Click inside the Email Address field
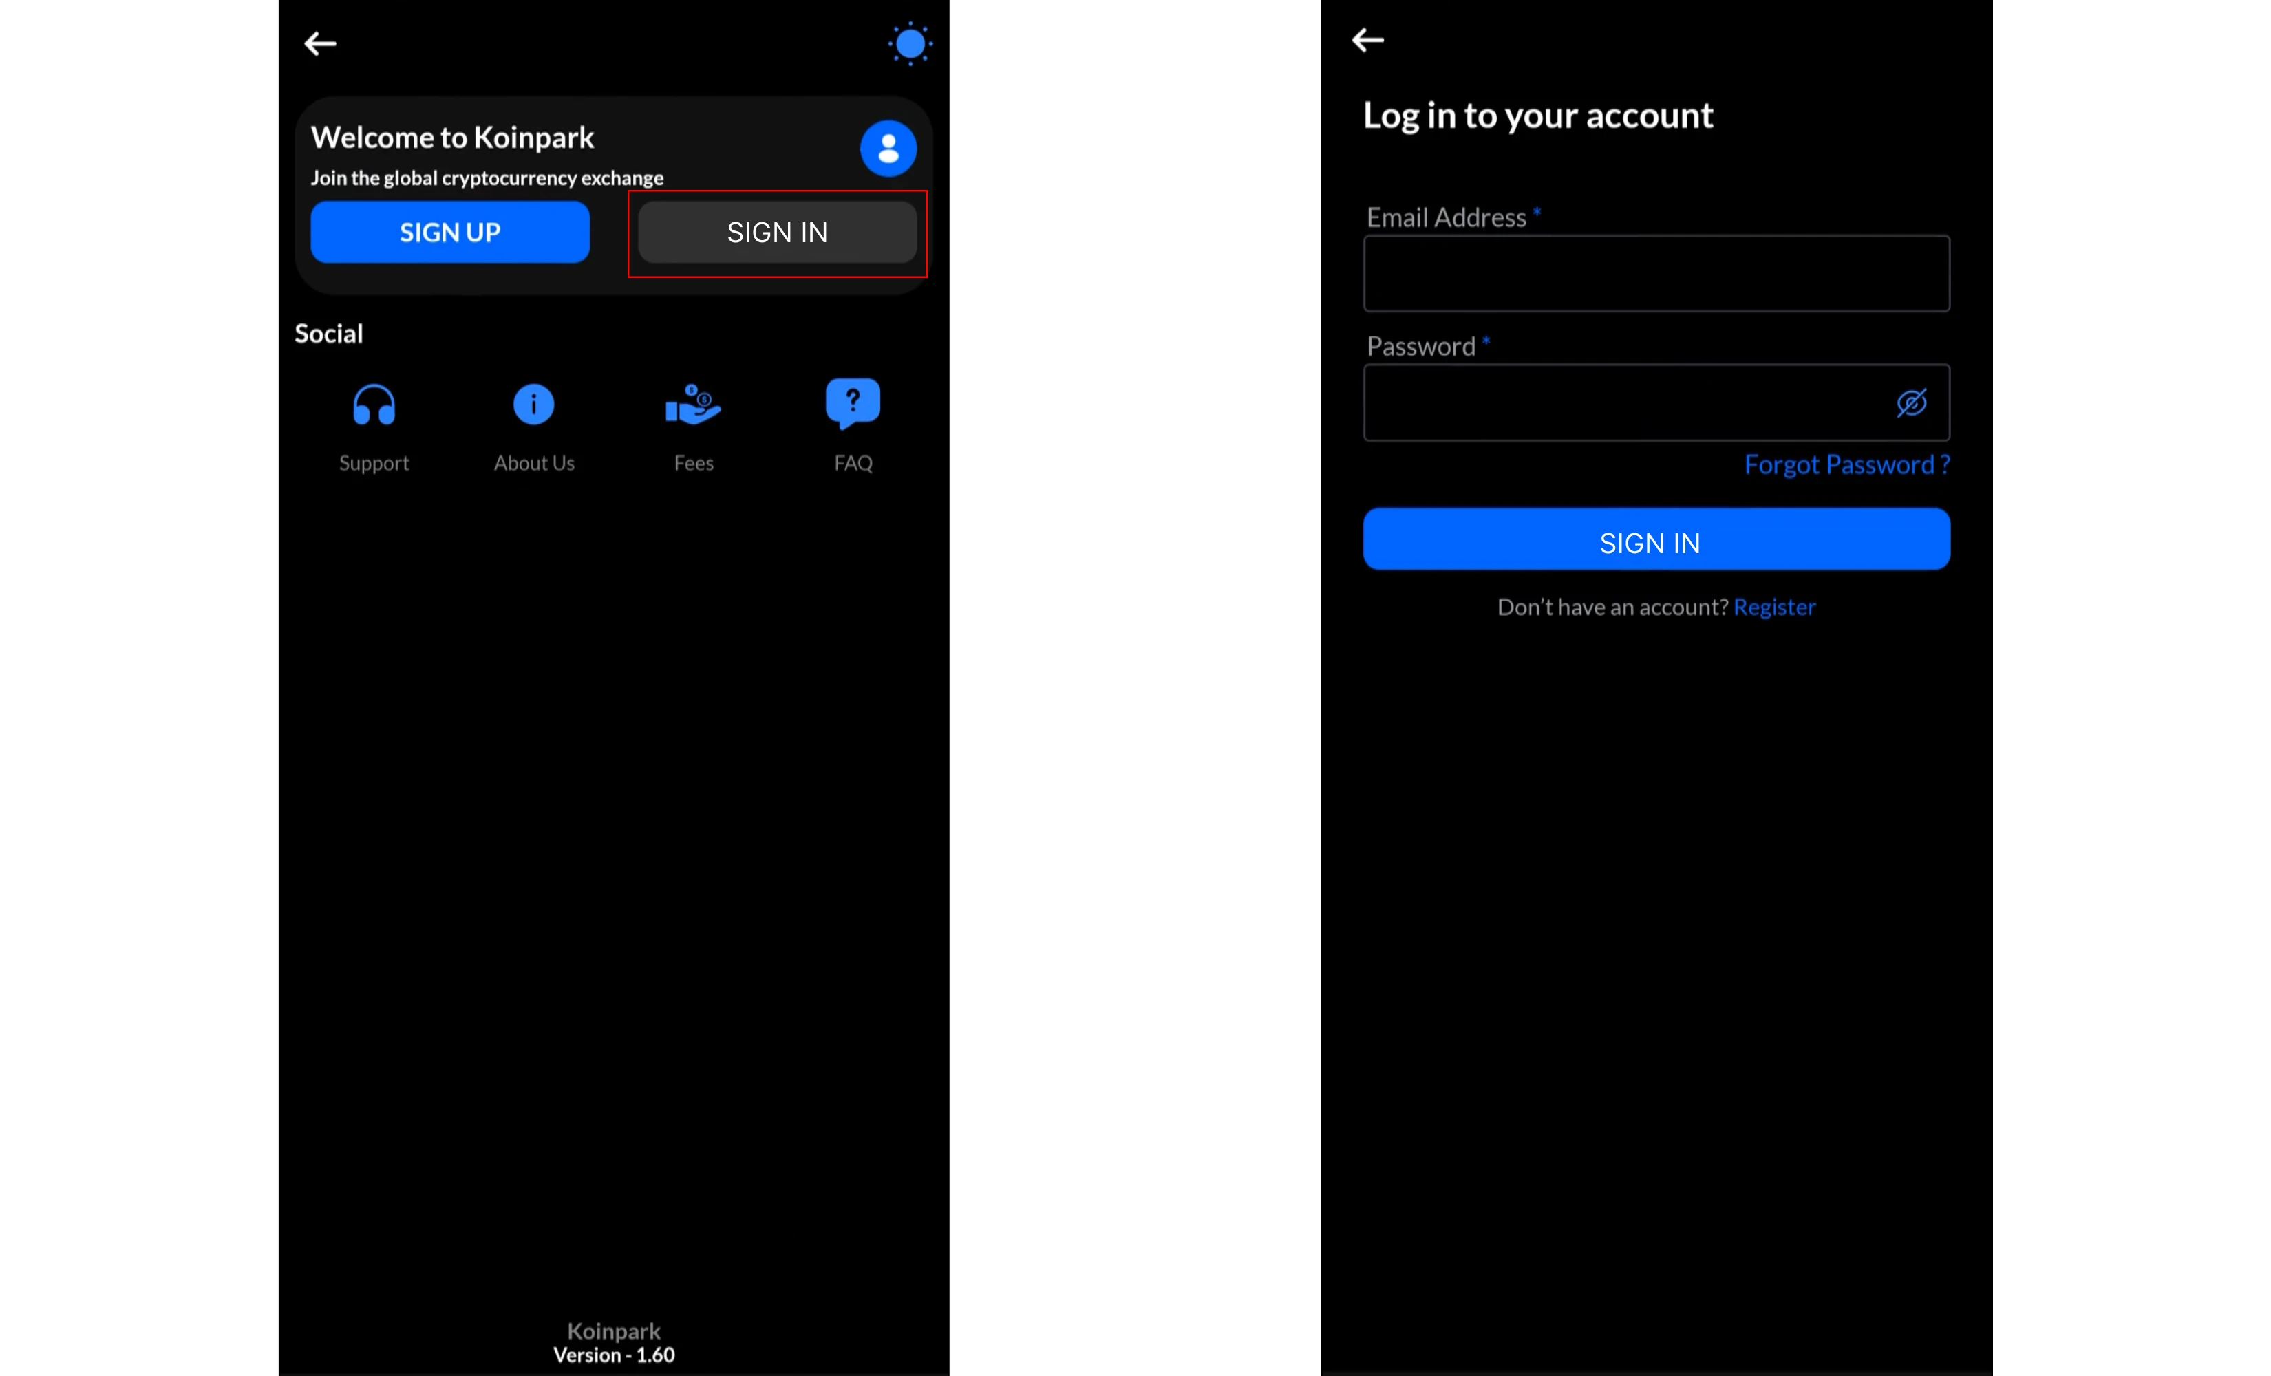Image resolution: width=2271 pixels, height=1376 pixels. pyautogui.click(x=1655, y=273)
